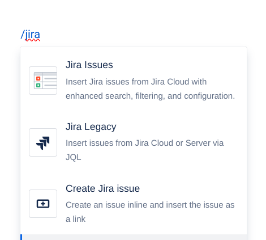266x240 pixels.
Task: Place cursor in the /jira slash command
Action: click(x=31, y=35)
